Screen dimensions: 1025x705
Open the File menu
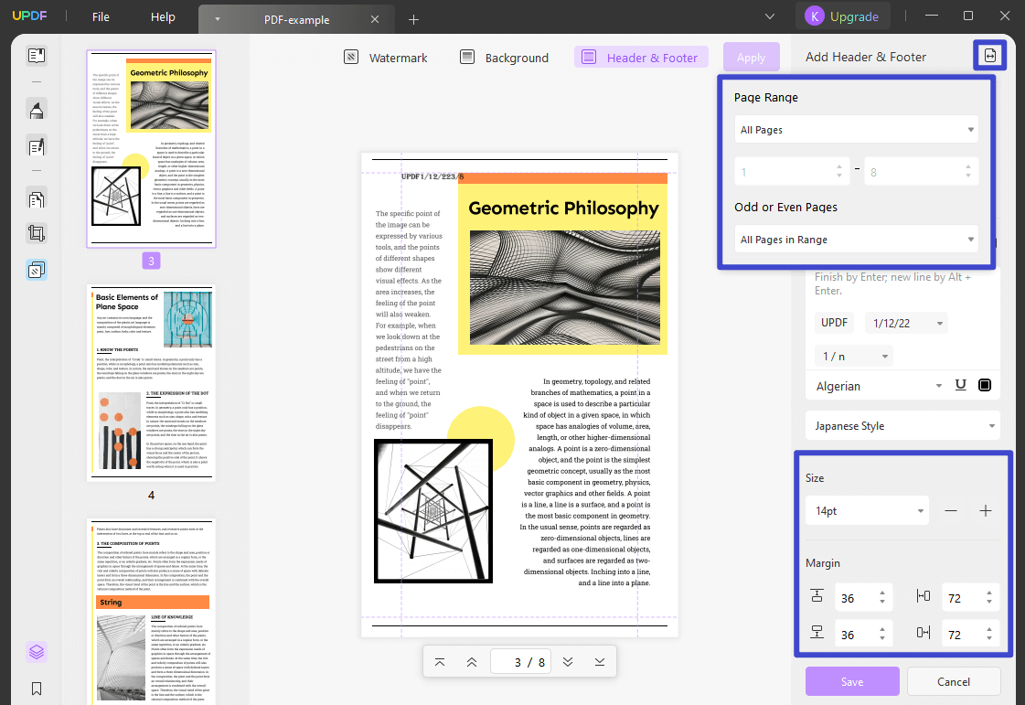point(100,16)
